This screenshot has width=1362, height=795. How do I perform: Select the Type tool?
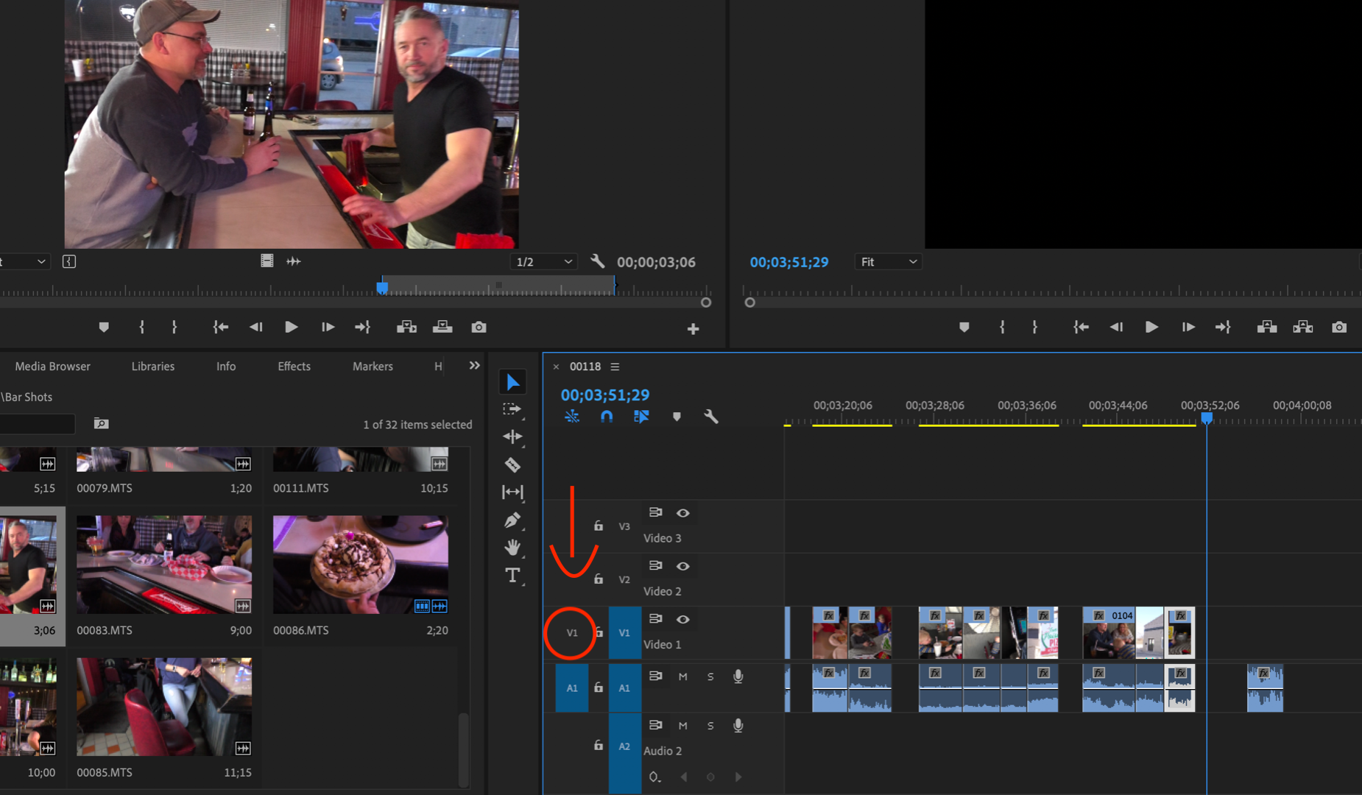click(513, 575)
